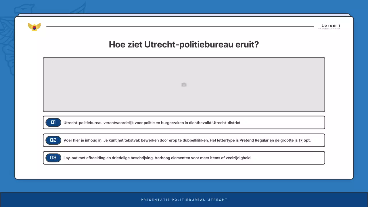Click the horizontal divider line beside the emblem

pyautogui.click(x=180, y=27)
